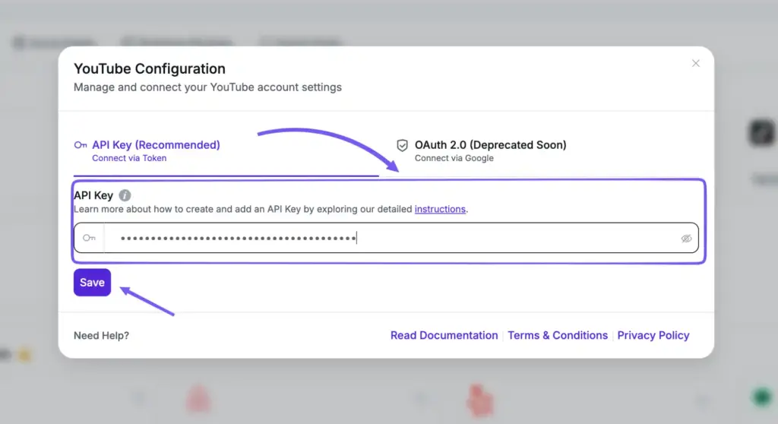The width and height of the screenshot is (778, 424).
Task: Click 'Connect via Token' subtitle
Action: 129,158
